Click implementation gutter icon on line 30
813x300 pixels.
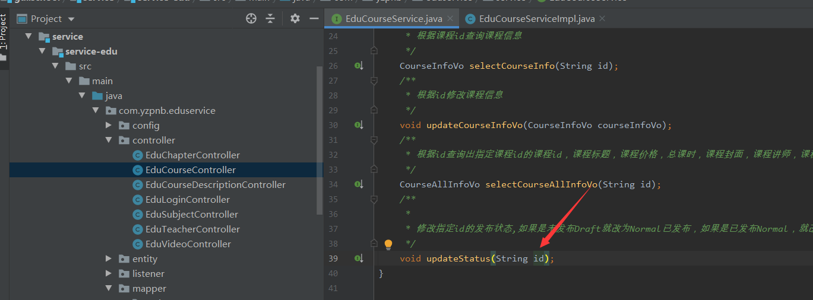pos(359,125)
